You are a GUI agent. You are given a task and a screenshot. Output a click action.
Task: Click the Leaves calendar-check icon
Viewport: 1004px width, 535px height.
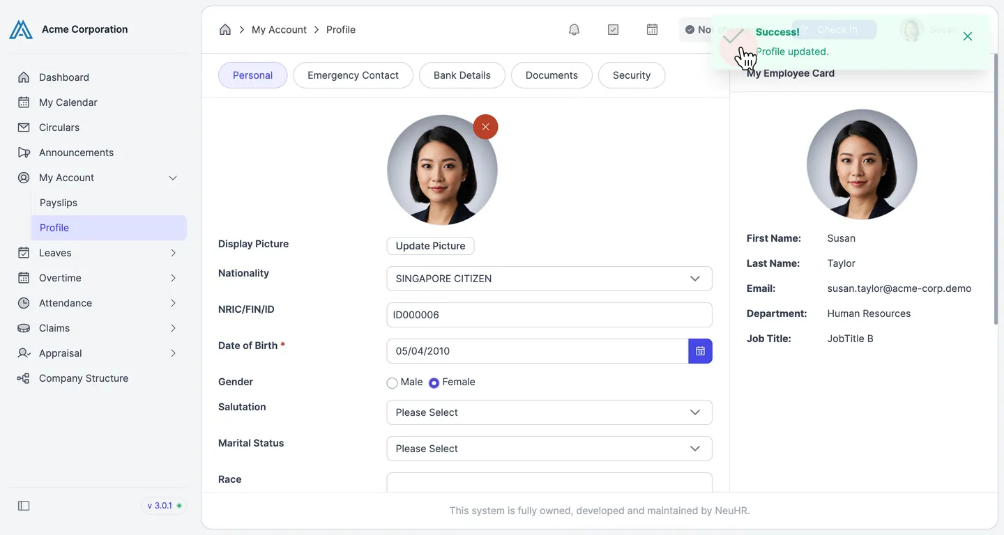click(x=24, y=253)
